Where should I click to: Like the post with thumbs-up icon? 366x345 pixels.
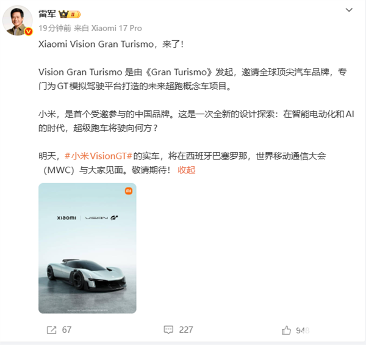[286, 330]
